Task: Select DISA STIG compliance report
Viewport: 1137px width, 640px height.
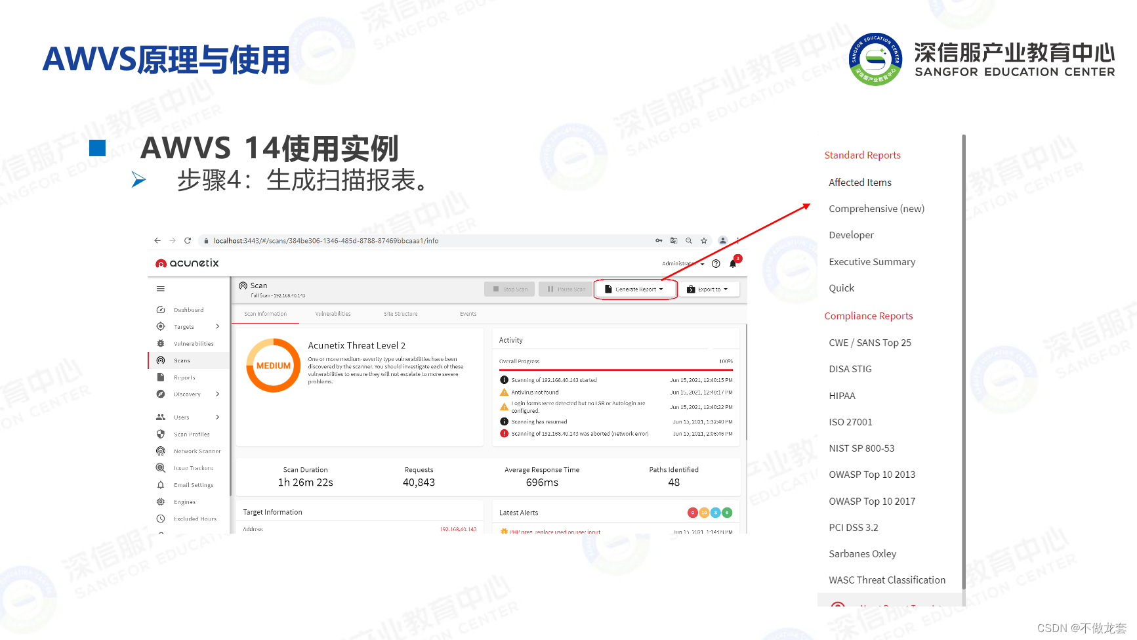Action: (x=850, y=369)
